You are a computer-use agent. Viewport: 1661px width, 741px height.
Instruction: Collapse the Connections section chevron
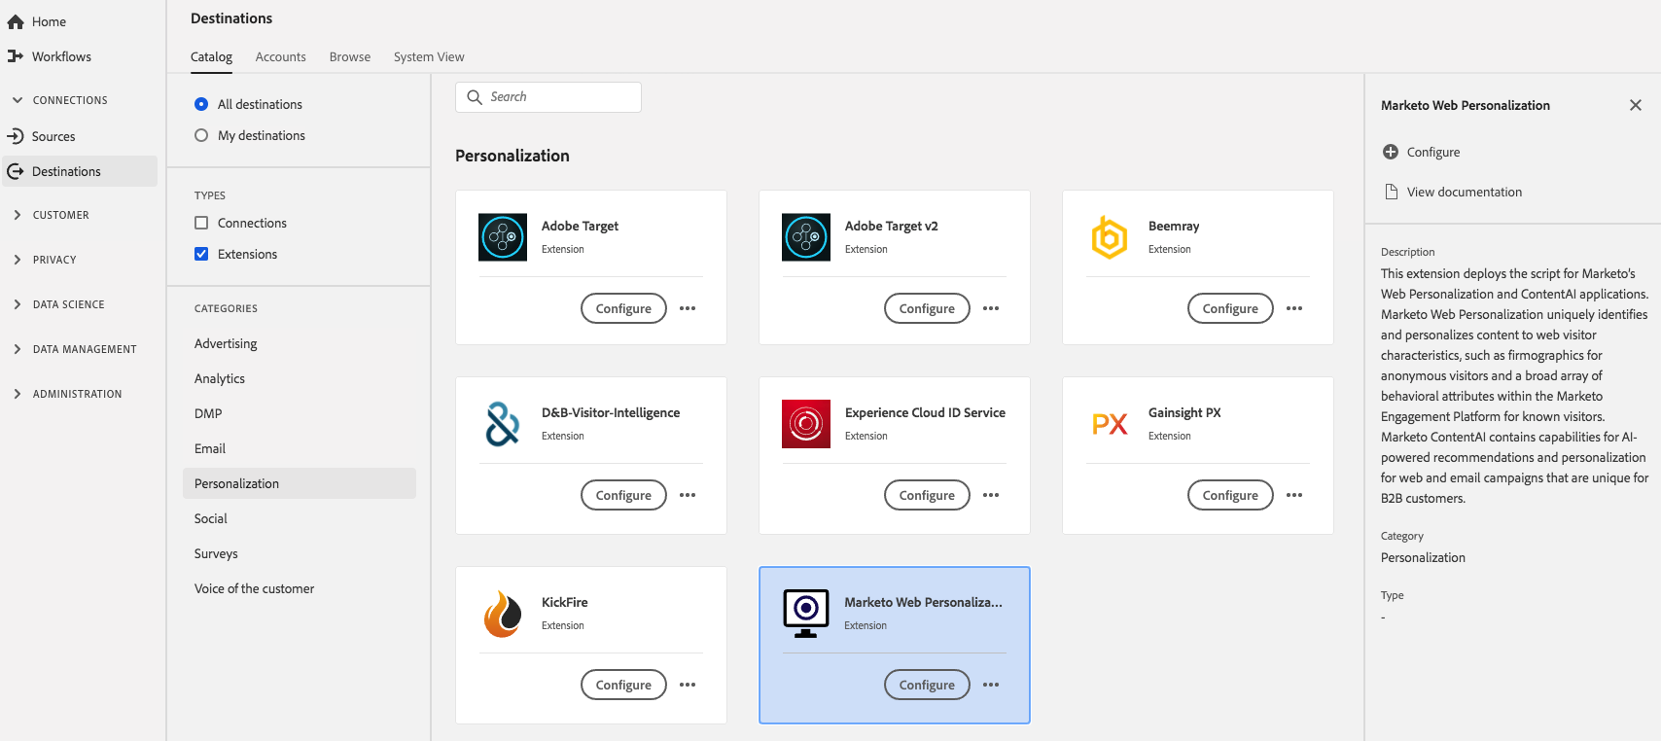18,100
